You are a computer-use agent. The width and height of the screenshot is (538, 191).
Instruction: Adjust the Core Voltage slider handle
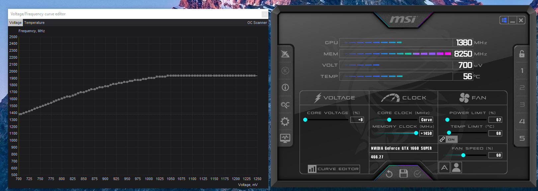pyautogui.click(x=305, y=120)
